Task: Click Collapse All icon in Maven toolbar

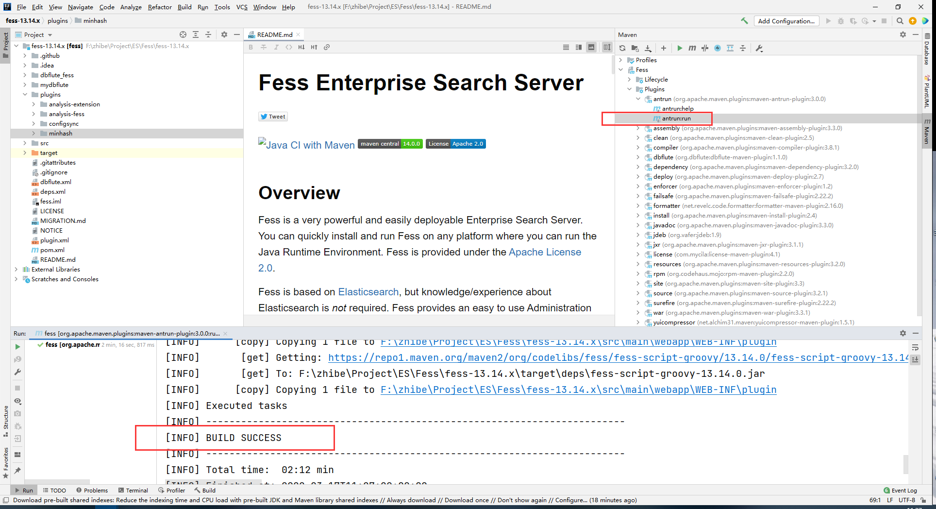Action: point(743,48)
